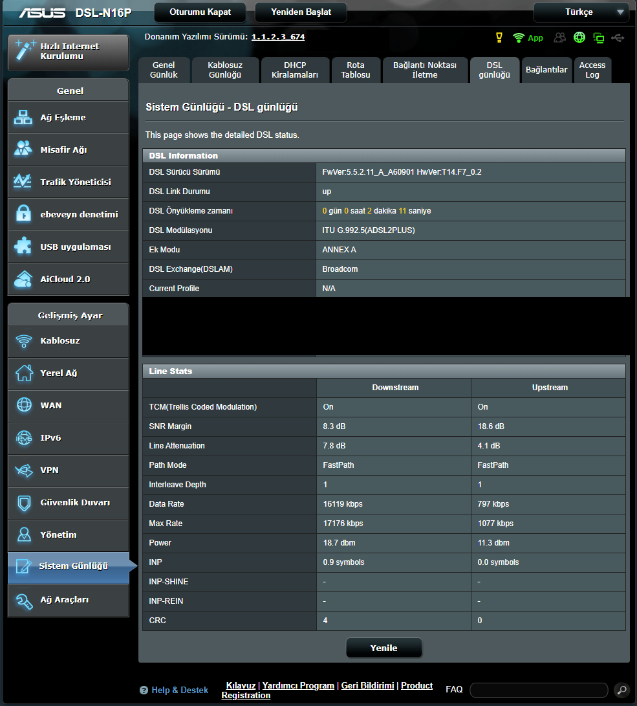Click the FAQ search magnifier icon
This screenshot has height=706, width=637.
(x=622, y=690)
